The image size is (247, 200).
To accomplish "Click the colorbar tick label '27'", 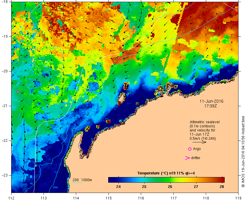I will 196,187.
